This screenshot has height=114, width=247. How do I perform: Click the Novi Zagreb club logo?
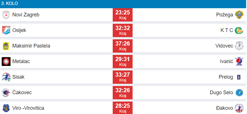pos(6,15)
